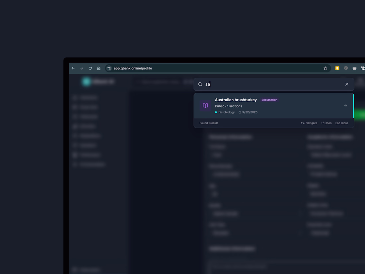Click the Explanation badge
The height and width of the screenshot is (274, 365).
tap(269, 100)
